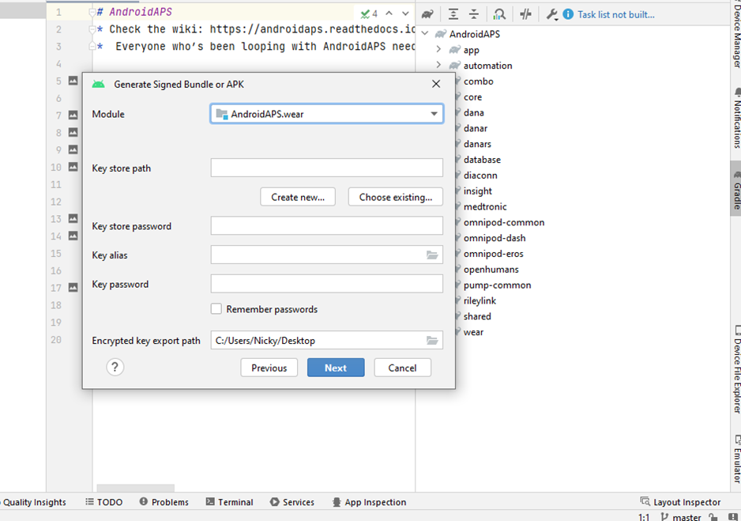741x521 pixels.
Task: Click gutter image icon on line 8
Action: (x=73, y=132)
